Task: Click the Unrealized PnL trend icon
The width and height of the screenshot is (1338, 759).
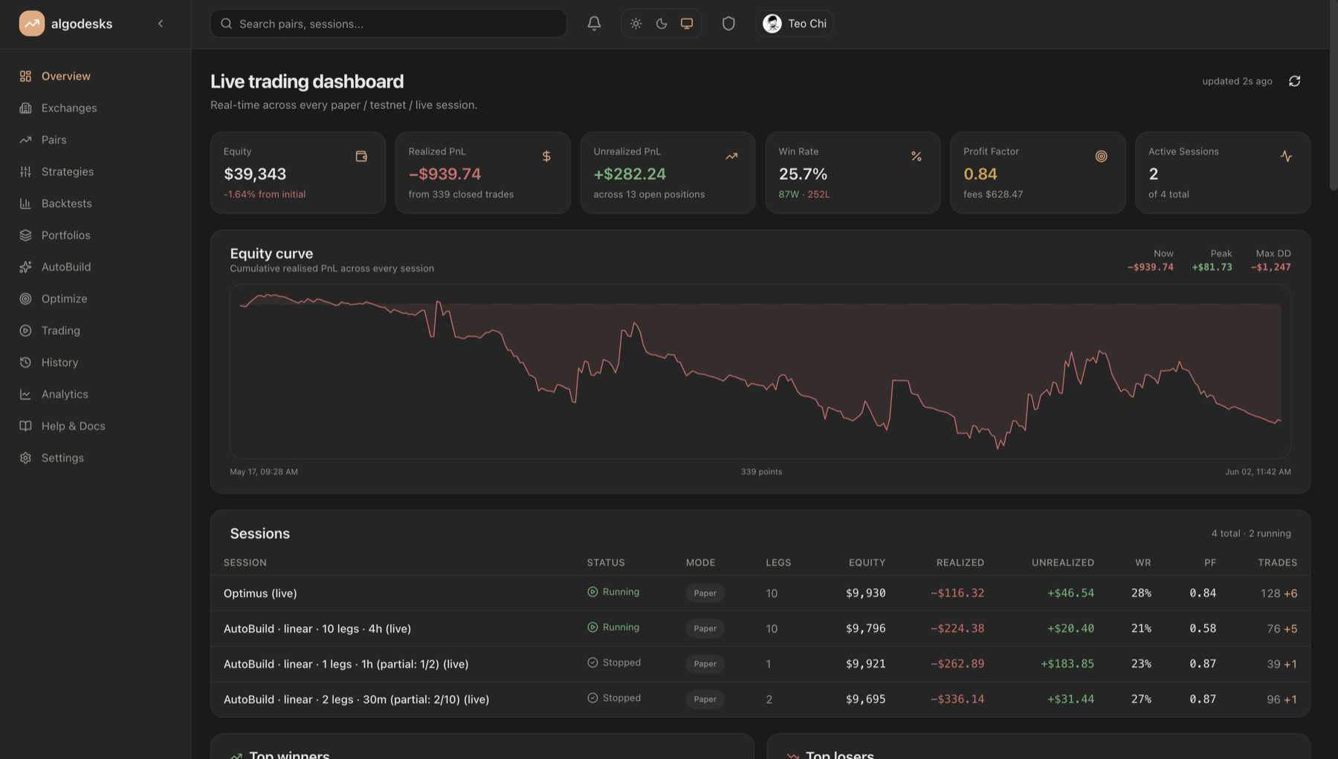Action: [731, 156]
